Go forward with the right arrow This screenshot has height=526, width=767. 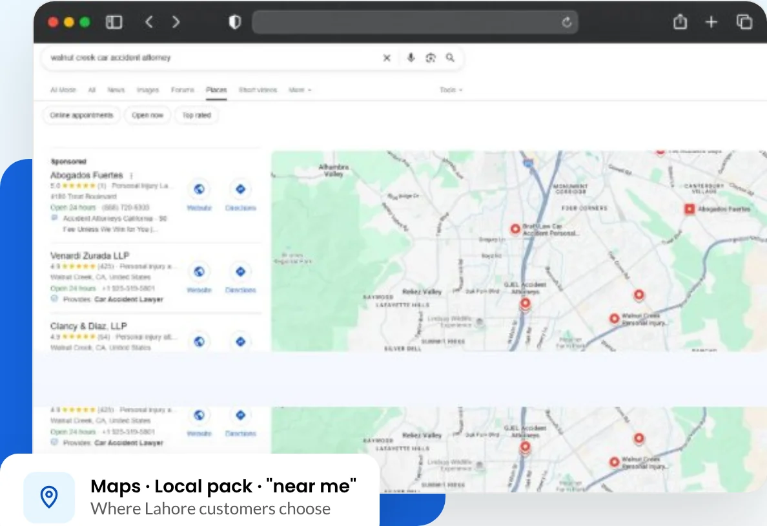pyautogui.click(x=176, y=22)
